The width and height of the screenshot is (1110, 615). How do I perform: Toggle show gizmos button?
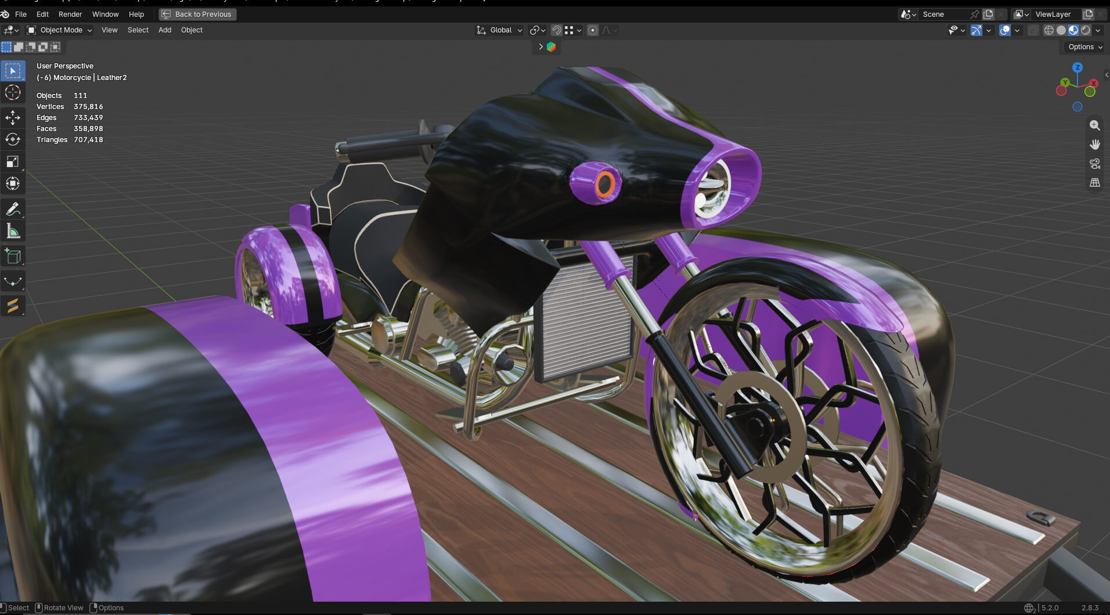(x=976, y=30)
